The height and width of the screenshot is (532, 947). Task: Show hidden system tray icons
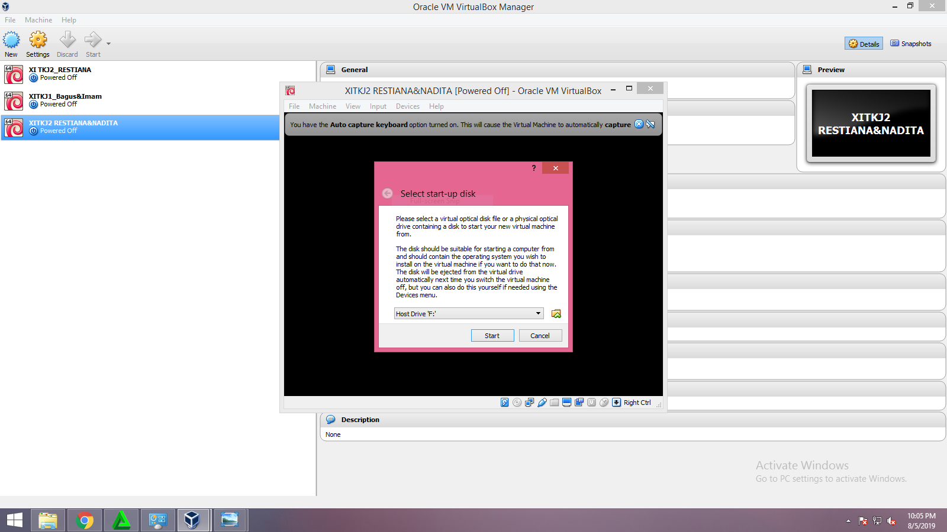click(x=848, y=521)
